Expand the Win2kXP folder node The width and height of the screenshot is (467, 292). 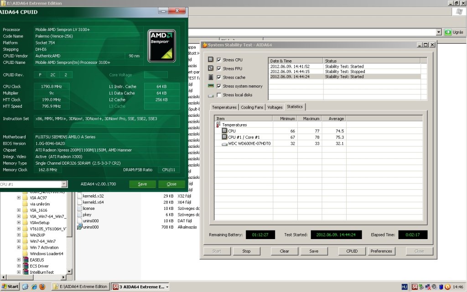pos(19,235)
